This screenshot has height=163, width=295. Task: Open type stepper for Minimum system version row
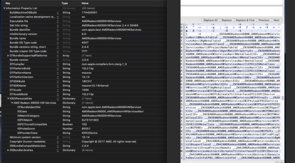58,138
